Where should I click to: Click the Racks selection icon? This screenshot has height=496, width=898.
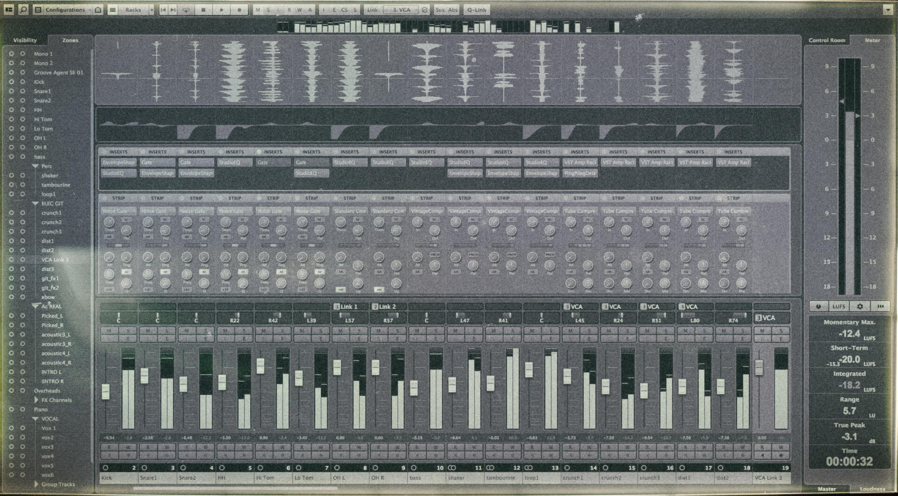tap(113, 9)
